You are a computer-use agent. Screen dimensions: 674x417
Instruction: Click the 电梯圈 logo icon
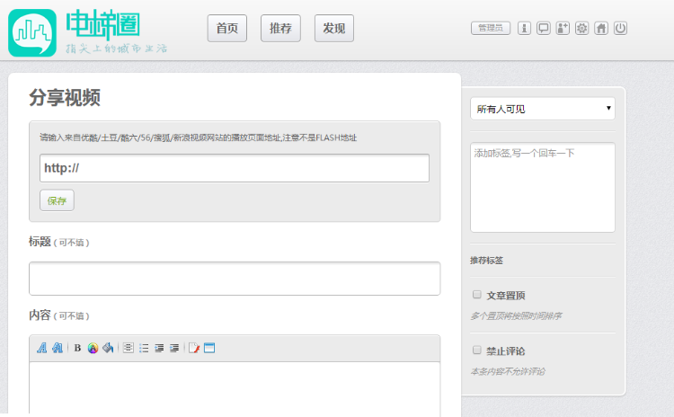pos(32,32)
